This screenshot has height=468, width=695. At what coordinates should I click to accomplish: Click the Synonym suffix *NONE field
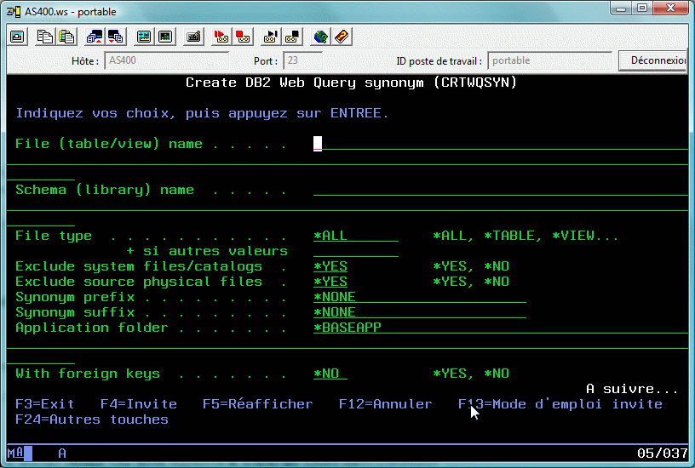tap(419, 312)
